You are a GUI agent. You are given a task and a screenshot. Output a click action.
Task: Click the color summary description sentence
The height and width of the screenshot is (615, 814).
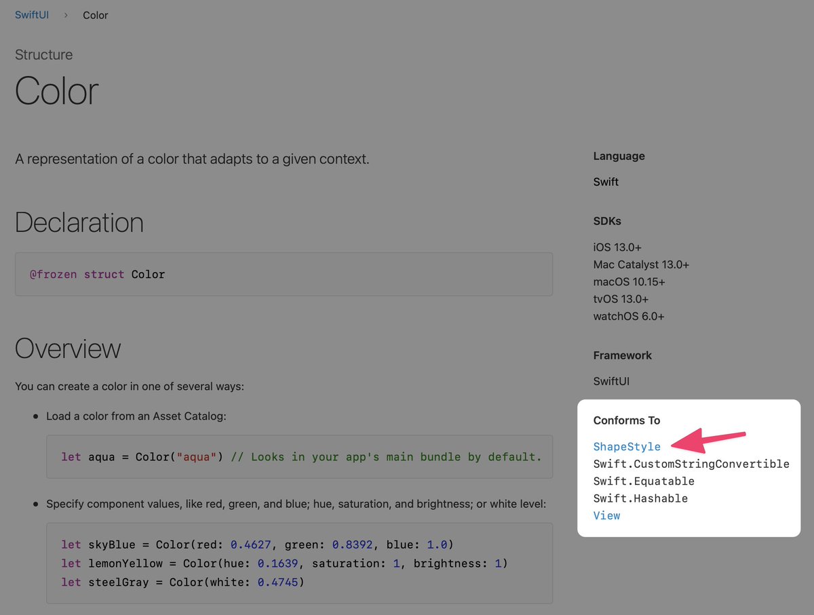click(x=192, y=159)
